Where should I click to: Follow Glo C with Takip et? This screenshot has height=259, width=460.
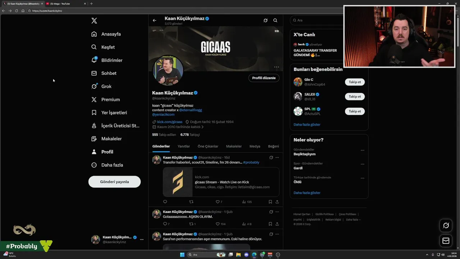click(355, 82)
